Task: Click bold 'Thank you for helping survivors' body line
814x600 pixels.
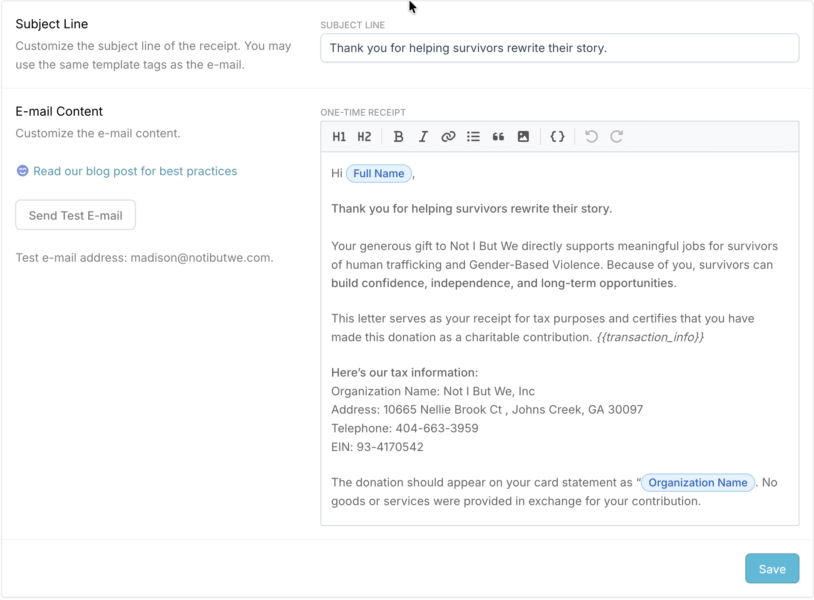Action: 472,208
